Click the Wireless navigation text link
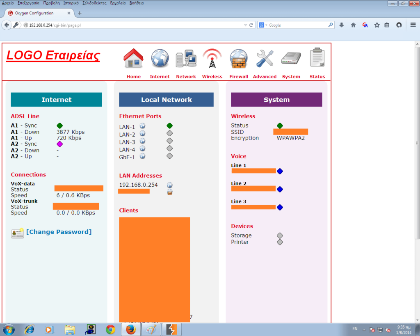This screenshot has height=336, width=420. pos(212,77)
